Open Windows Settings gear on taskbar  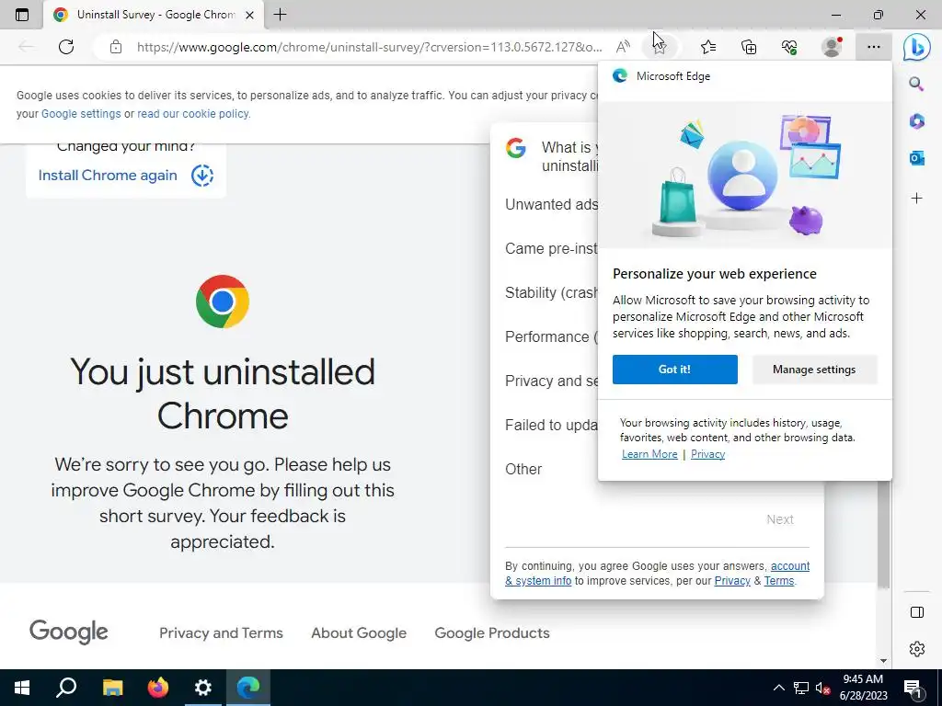tap(203, 688)
